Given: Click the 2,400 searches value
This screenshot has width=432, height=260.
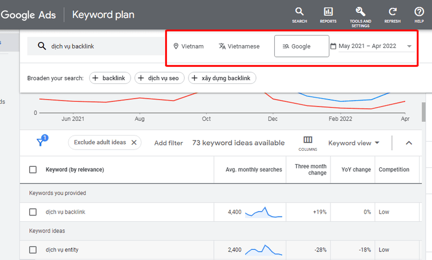Looking at the screenshot, I should 234,250.
